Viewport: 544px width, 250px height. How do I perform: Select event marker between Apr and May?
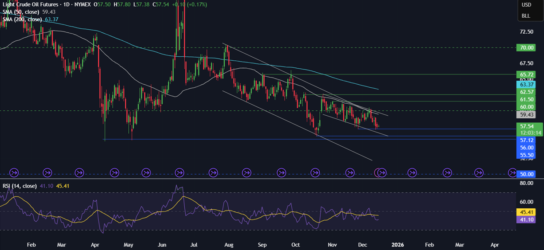coord(114,172)
